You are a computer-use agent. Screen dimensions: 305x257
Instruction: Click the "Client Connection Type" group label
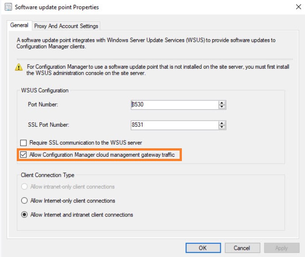48,175
